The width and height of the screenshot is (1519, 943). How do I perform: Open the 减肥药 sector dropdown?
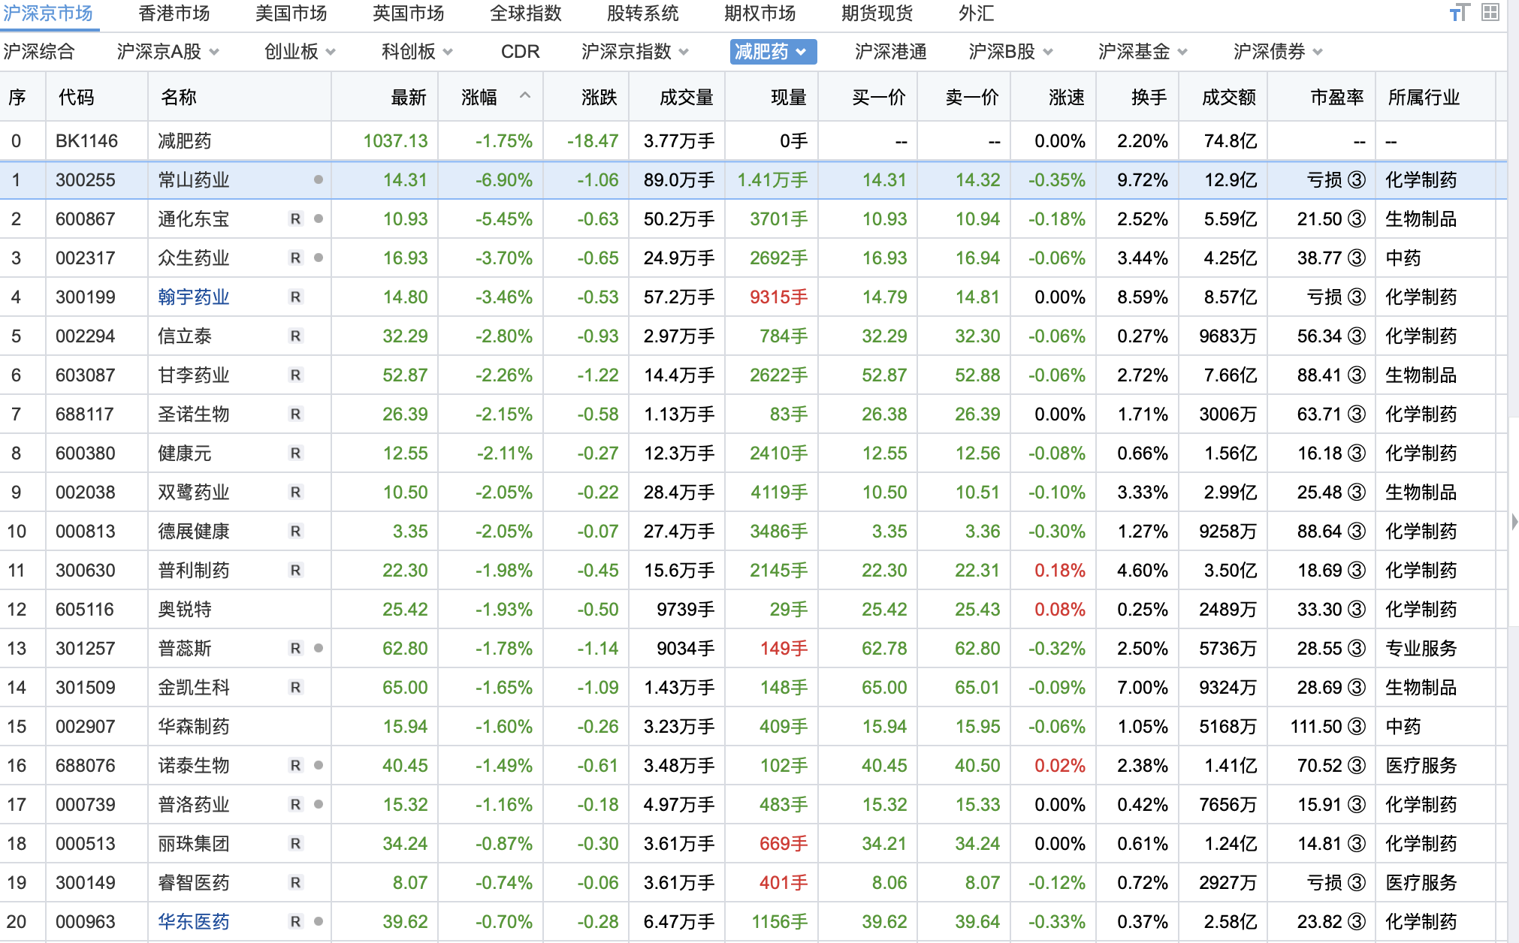(x=801, y=52)
